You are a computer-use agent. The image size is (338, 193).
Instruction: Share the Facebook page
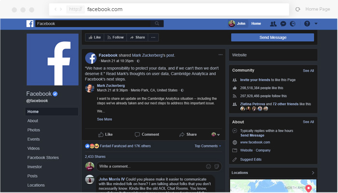click(138, 37)
